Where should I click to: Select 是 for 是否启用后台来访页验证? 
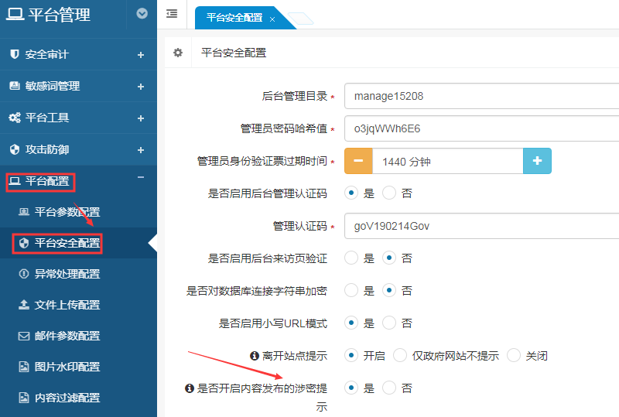click(351, 258)
